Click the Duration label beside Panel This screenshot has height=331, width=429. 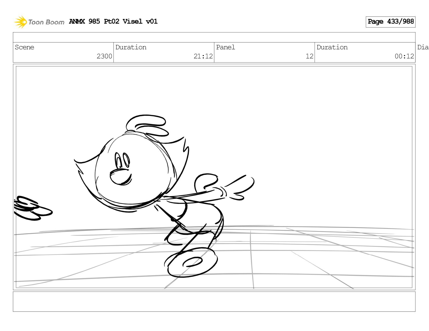point(332,47)
